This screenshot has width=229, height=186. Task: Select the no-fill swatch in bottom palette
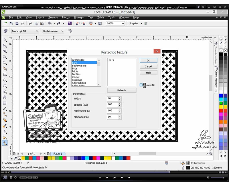pos(19,158)
